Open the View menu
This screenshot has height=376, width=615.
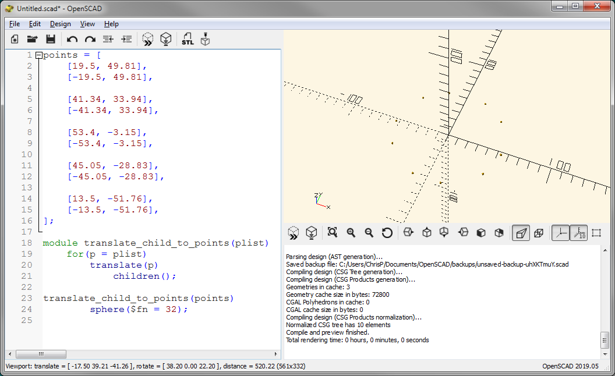(87, 24)
